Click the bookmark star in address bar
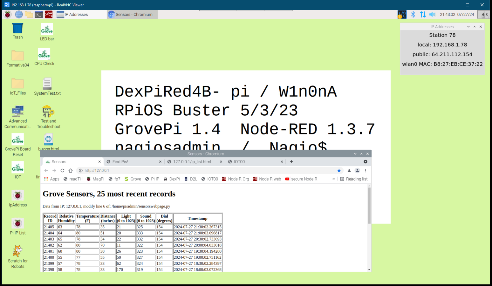 339,171
